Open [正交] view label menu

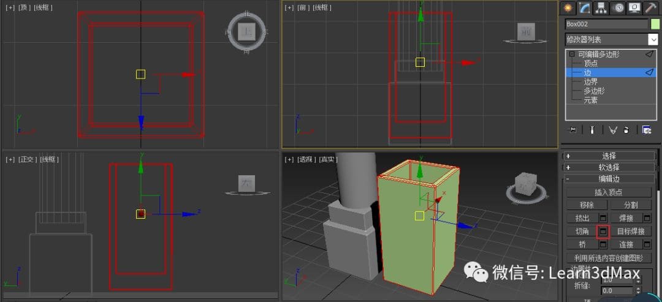[28, 159]
